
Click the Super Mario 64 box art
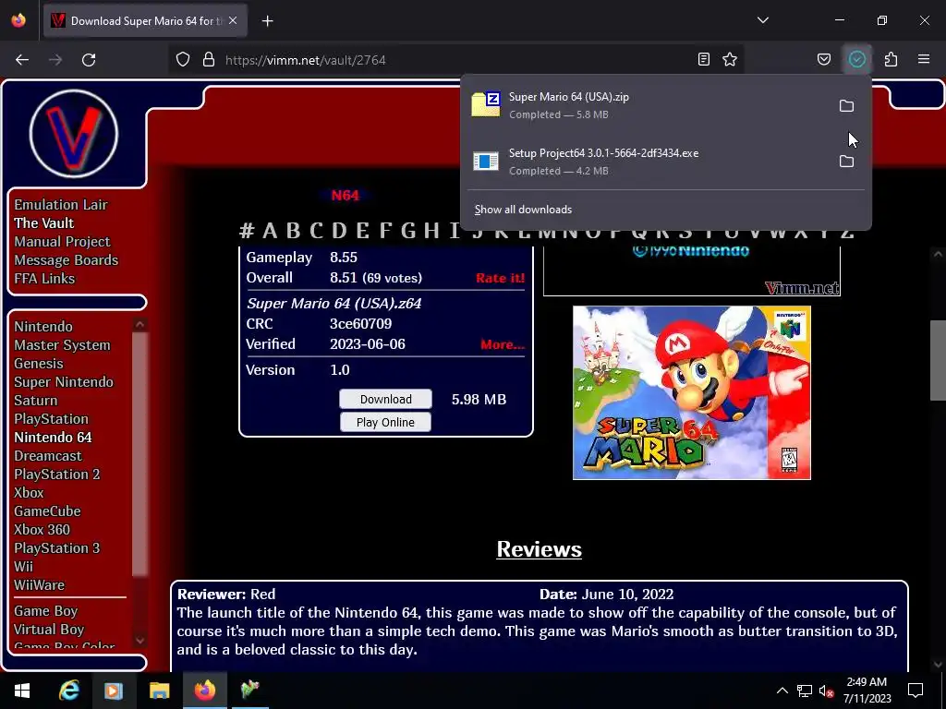pyautogui.click(x=691, y=392)
